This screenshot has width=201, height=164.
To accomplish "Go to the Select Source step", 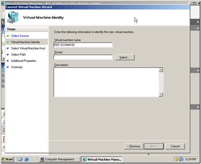I will (20, 36).
